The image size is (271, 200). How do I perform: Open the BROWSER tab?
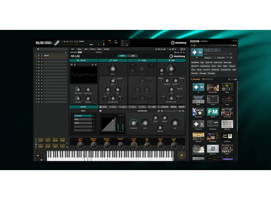pyautogui.click(x=204, y=41)
